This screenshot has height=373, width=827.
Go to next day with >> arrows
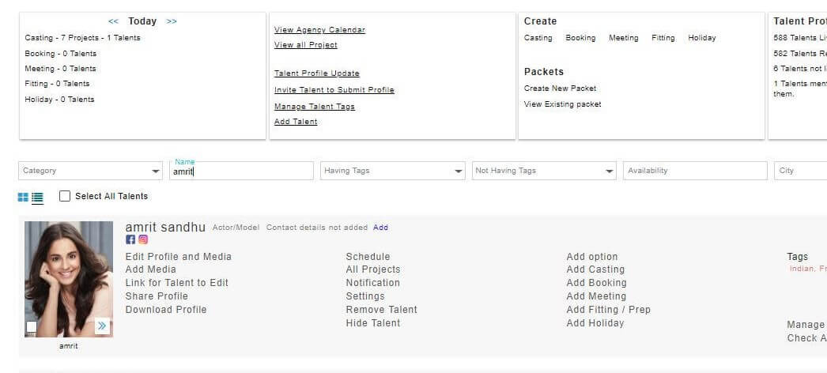point(172,21)
